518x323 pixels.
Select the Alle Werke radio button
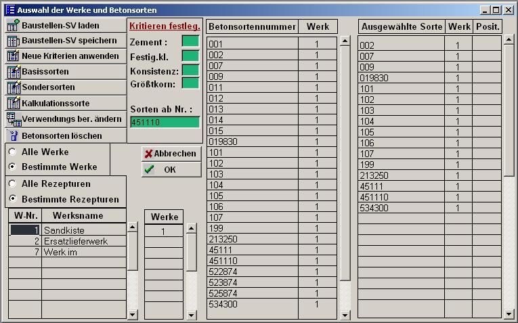click(x=12, y=152)
